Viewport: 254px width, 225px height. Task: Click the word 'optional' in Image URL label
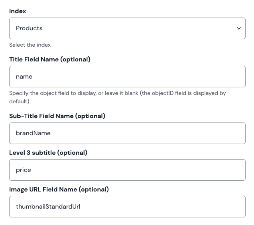[93, 189]
